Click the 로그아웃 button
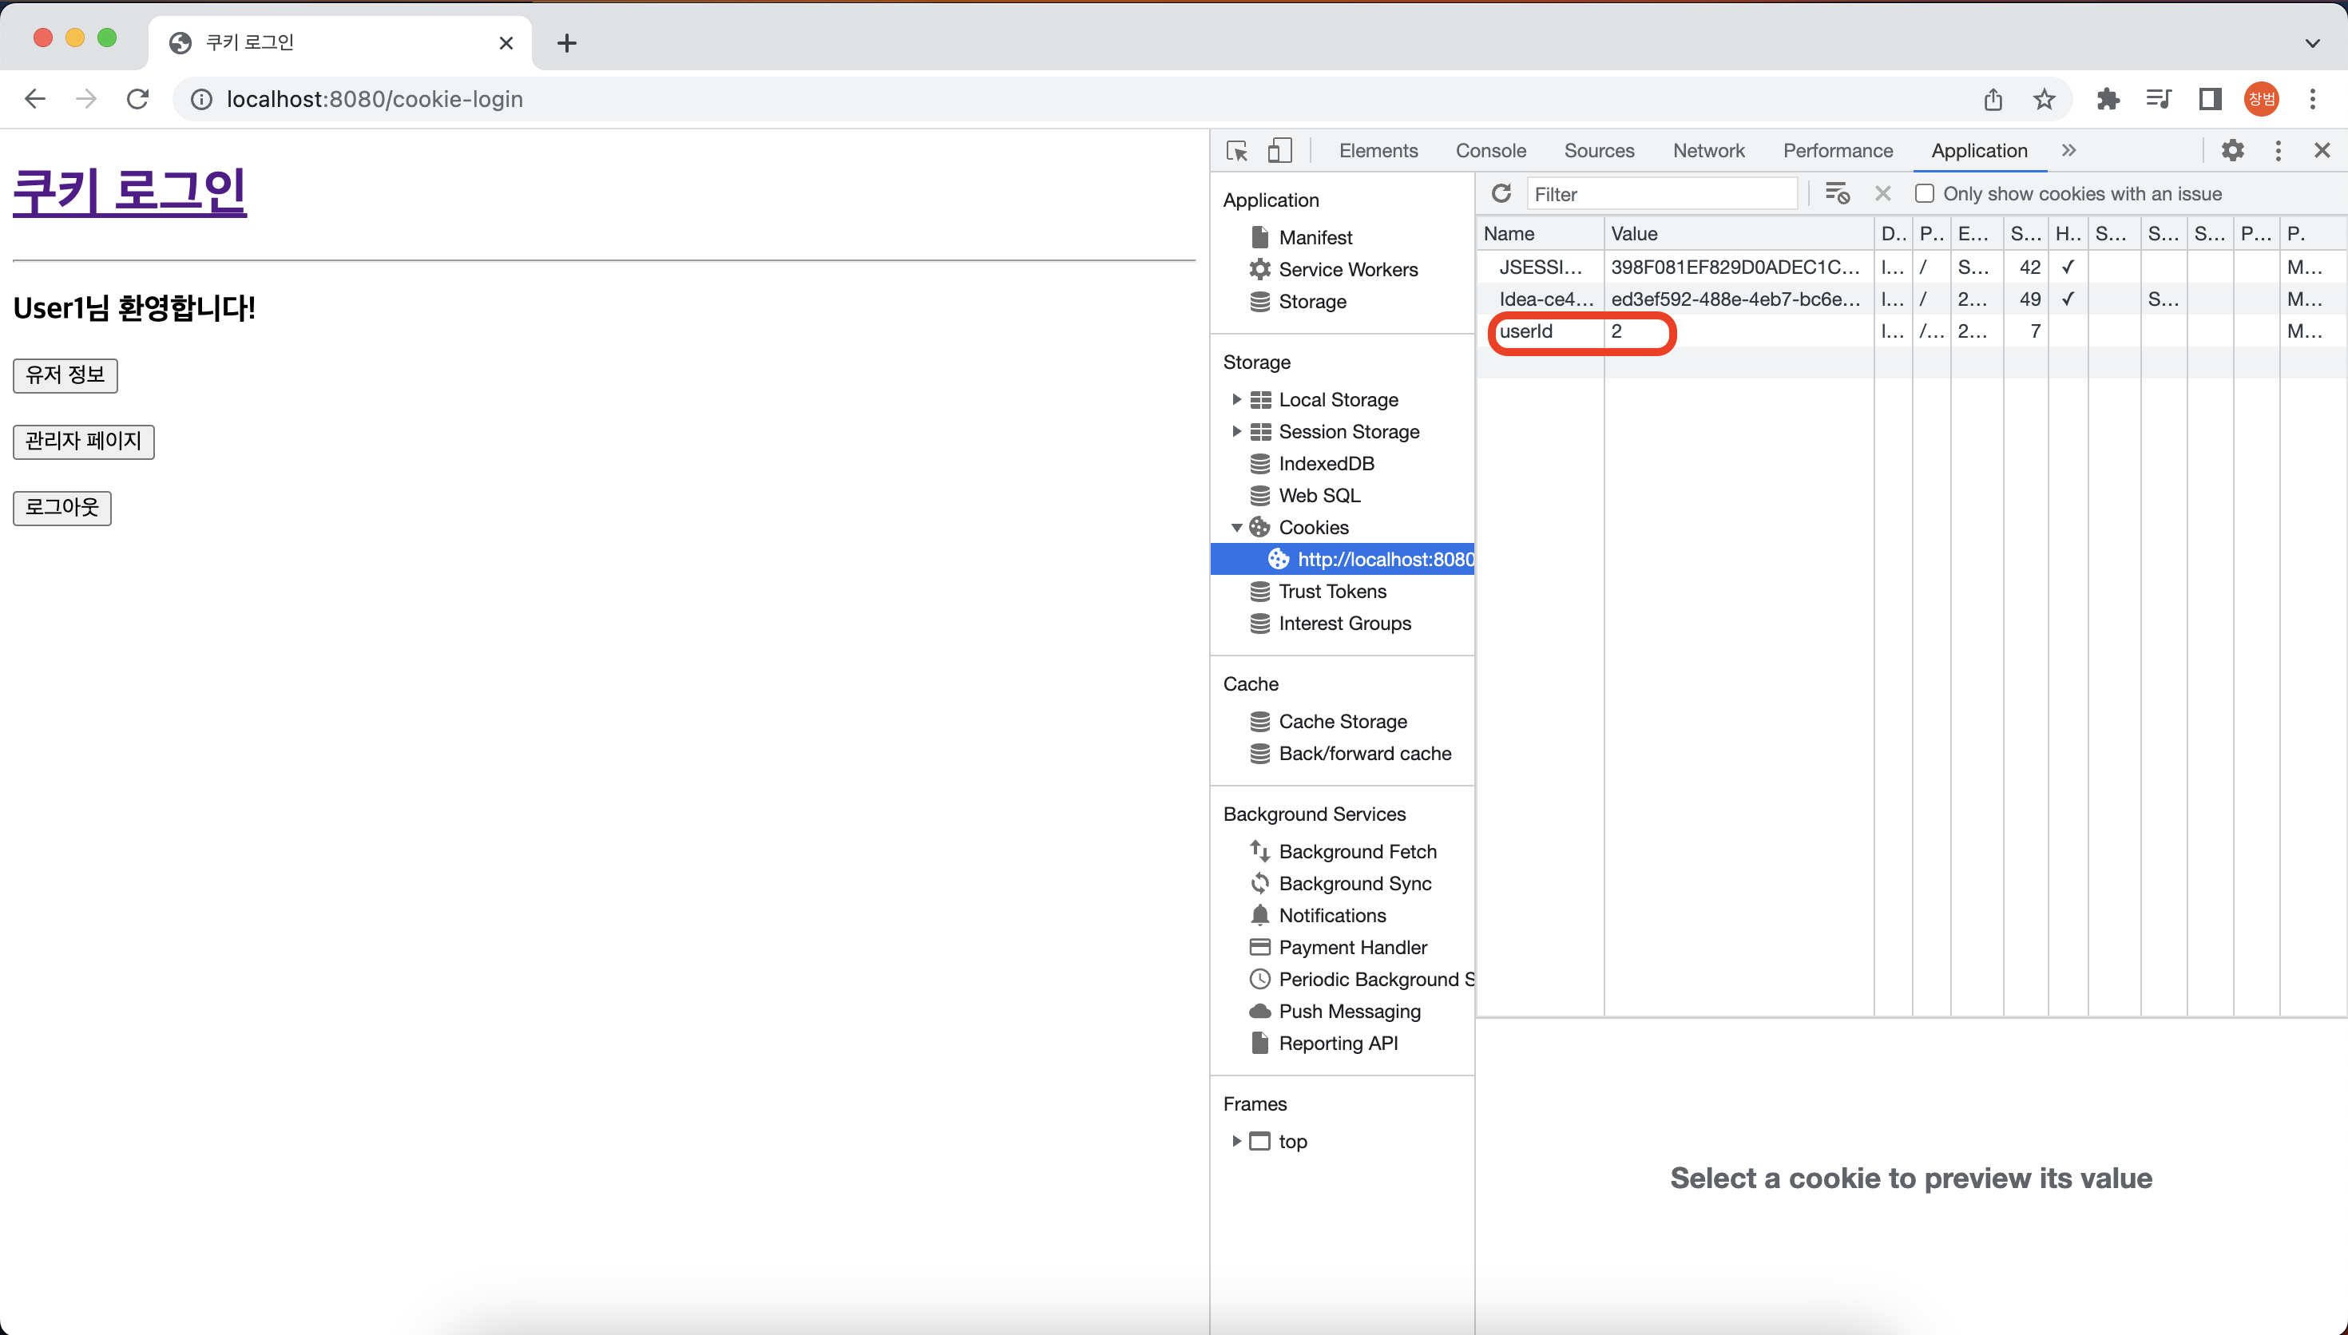Viewport: 2348px width, 1335px height. [62, 508]
